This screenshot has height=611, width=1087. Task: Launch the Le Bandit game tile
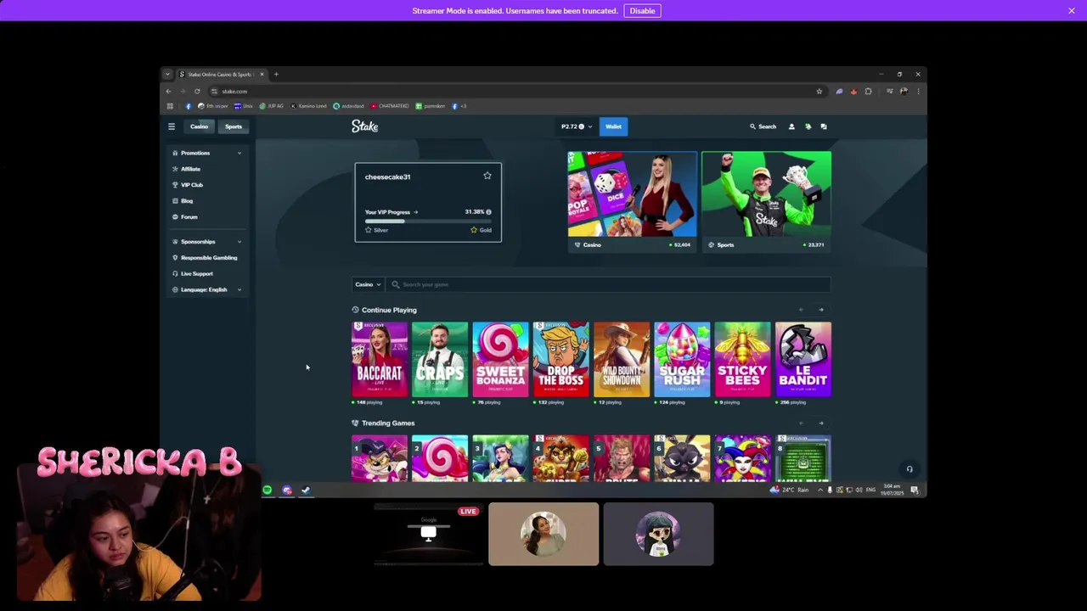pyautogui.click(x=803, y=359)
